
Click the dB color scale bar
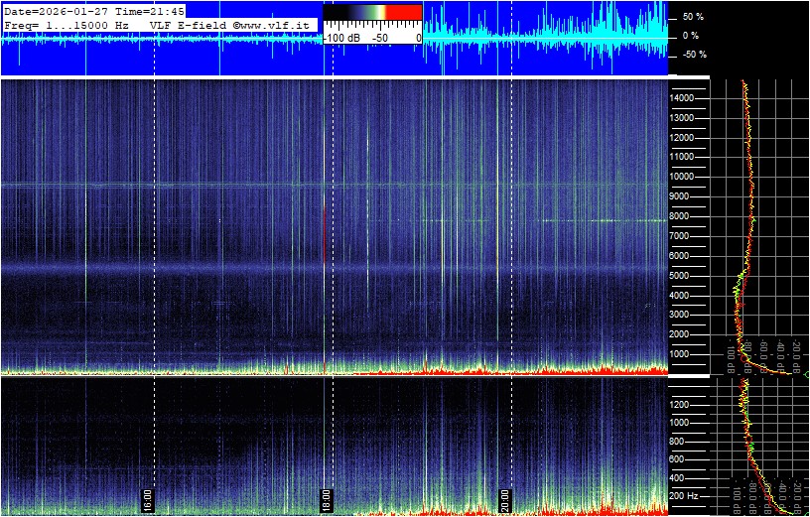[x=372, y=13]
